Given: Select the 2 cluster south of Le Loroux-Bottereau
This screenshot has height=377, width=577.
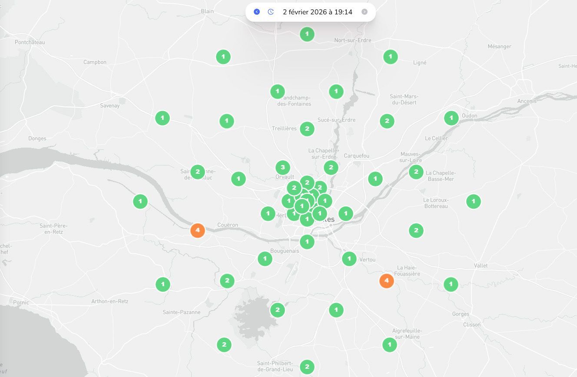Looking at the screenshot, I should 416,230.
